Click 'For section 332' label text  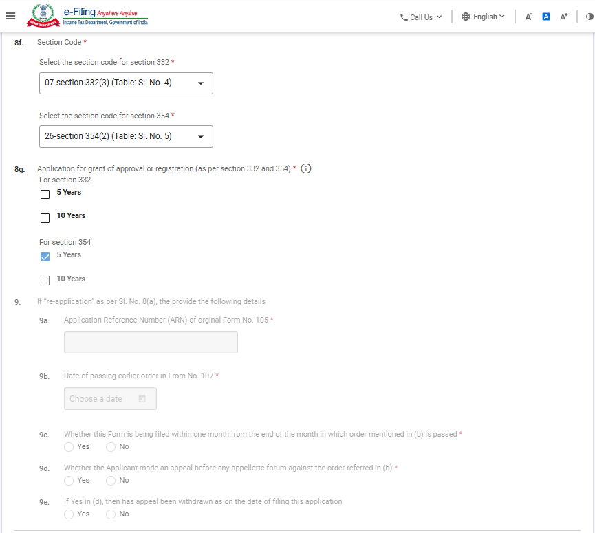65,180
